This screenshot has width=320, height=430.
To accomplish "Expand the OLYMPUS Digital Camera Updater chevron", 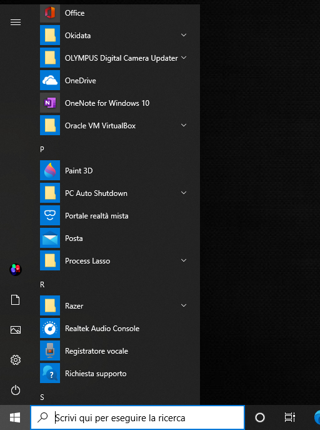I will (x=184, y=58).
